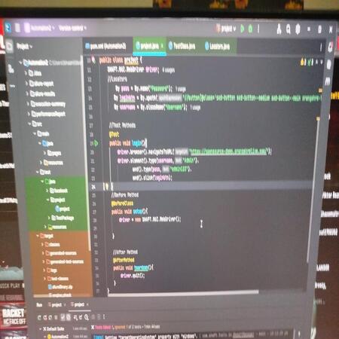Run the project configuration with the green play icon
The height and width of the screenshot is (339, 339).
[x=243, y=29]
